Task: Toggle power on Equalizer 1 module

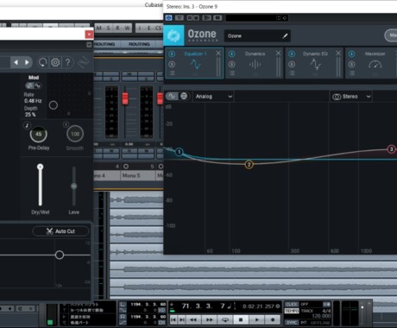Action: click(172, 54)
